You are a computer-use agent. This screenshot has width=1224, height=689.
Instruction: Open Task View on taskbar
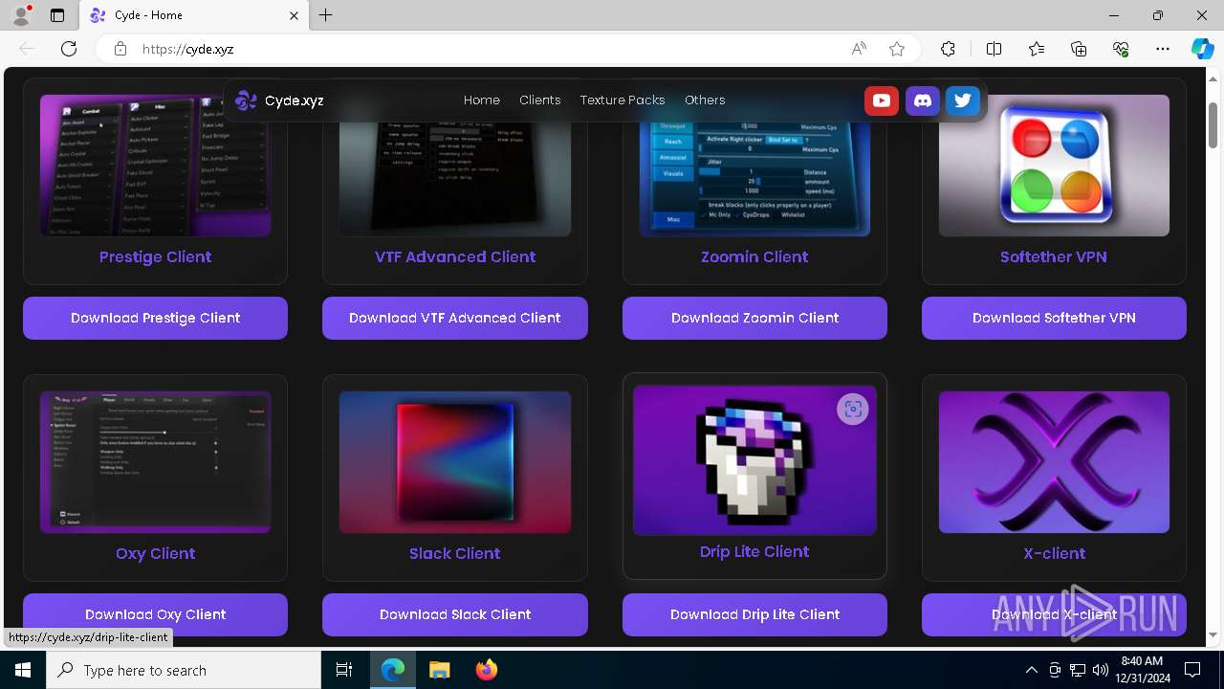point(344,670)
